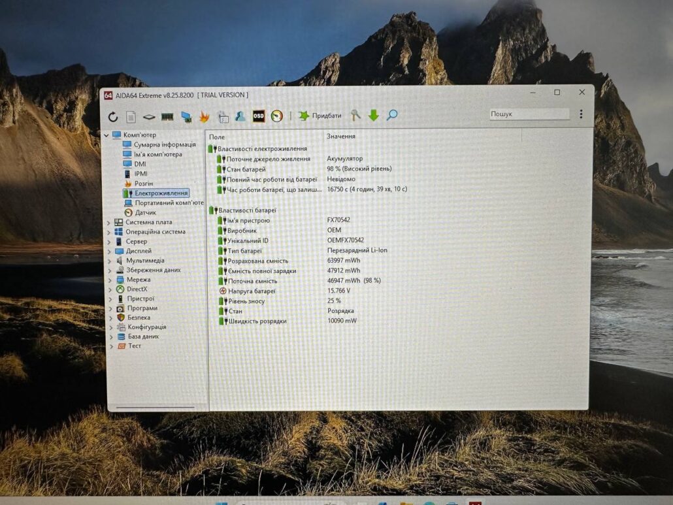673x505 pixels.
Task: Click the Придбати purchase button
Action: [x=320, y=116]
